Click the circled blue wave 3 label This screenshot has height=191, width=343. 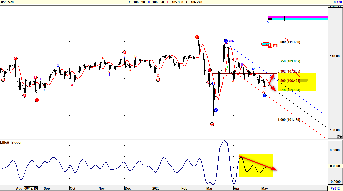point(226,41)
